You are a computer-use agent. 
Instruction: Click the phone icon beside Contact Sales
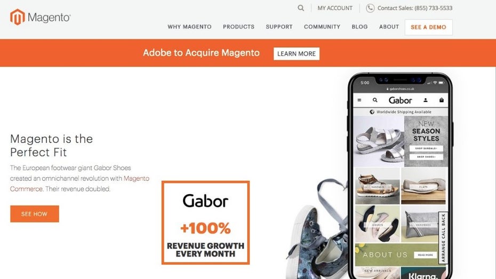[x=370, y=8]
